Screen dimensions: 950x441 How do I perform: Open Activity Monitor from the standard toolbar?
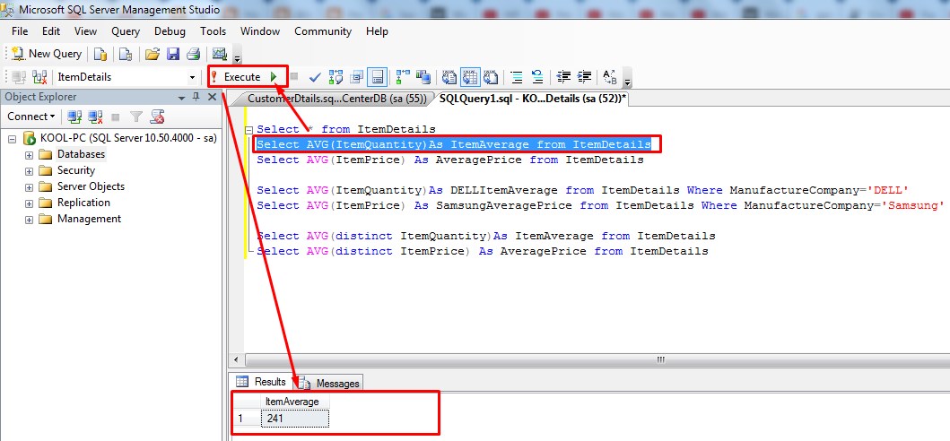[219, 54]
